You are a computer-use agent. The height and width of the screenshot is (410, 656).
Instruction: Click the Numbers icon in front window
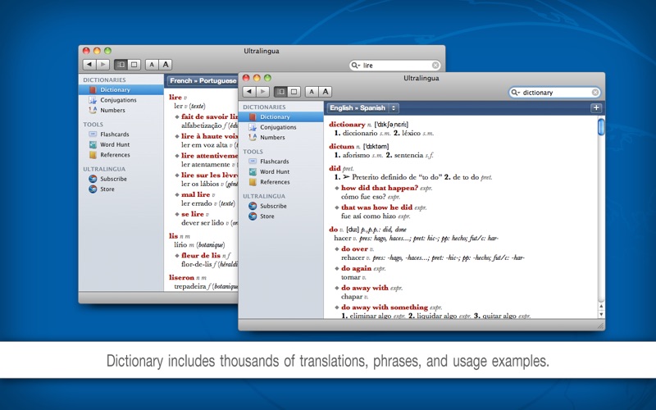coord(253,137)
